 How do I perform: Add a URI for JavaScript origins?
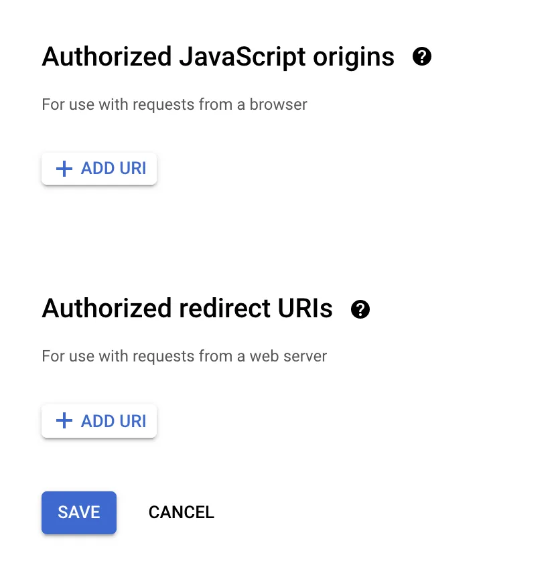coord(99,169)
